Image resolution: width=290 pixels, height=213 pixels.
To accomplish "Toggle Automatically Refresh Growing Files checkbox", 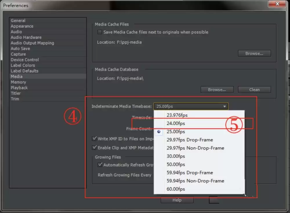I will pyautogui.click(x=100, y=165).
